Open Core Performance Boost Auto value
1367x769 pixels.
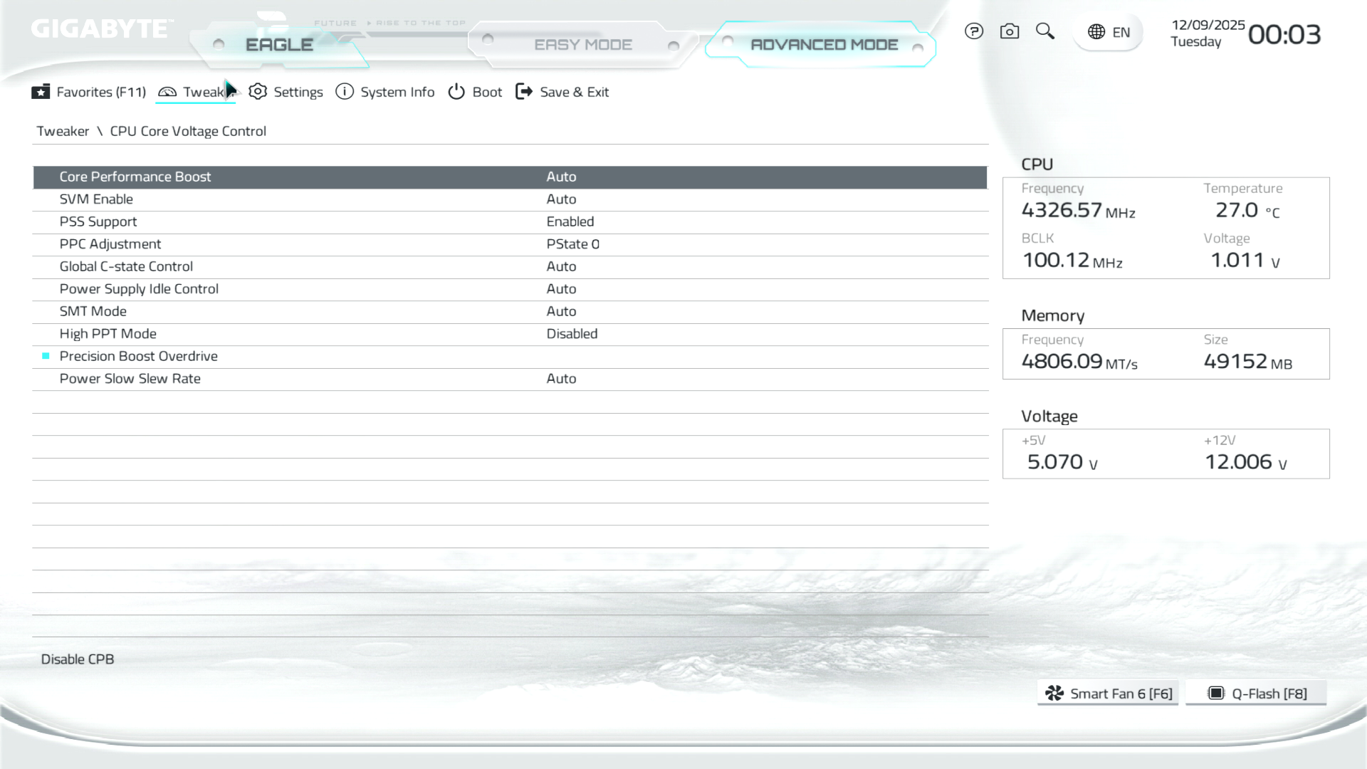tap(561, 177)
